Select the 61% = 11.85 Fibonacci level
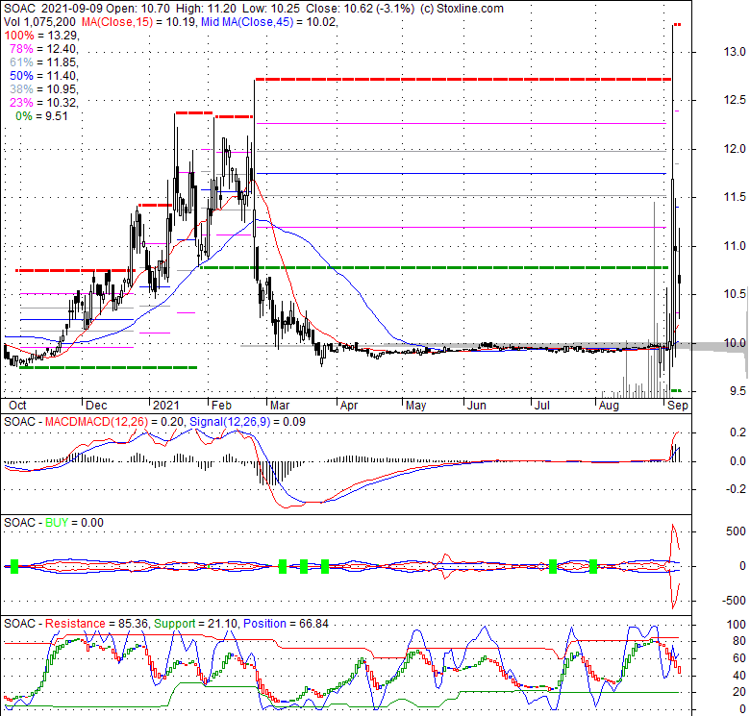 pos(43,62)
